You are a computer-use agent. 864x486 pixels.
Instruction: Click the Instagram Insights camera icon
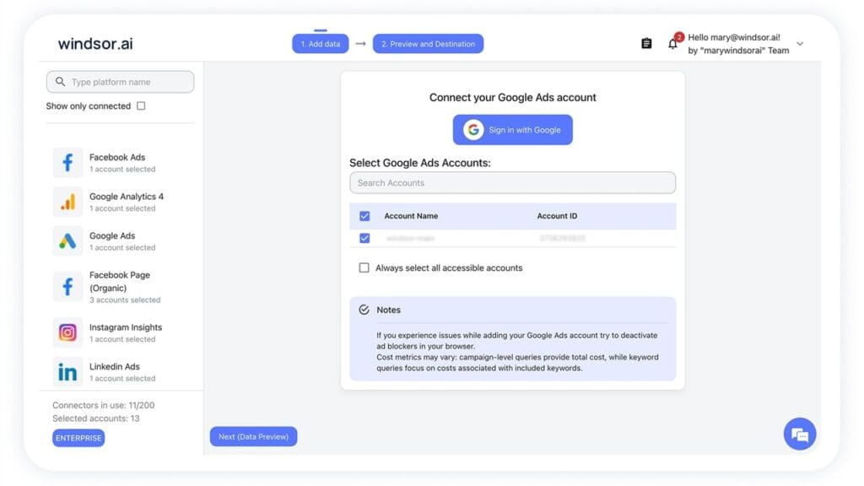pos(67,332)
